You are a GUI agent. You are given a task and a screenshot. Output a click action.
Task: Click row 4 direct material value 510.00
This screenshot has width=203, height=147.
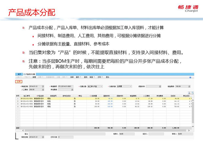point(110,107)
